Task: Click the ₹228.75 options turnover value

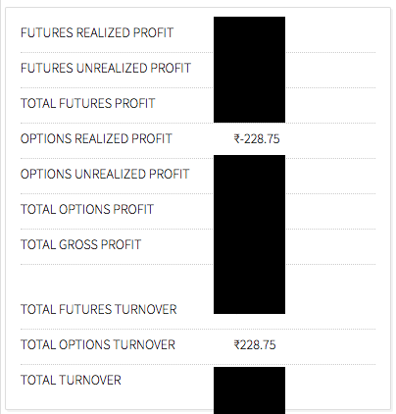Action: 255,345
